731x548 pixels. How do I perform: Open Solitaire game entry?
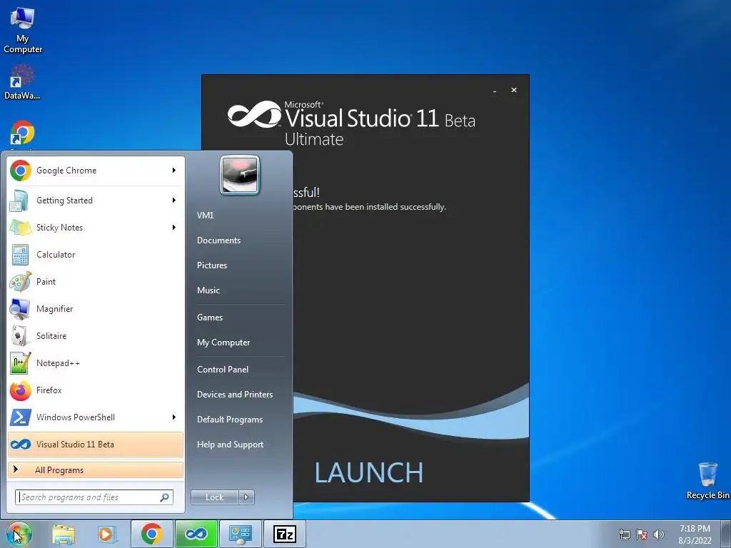pos(96,335)
